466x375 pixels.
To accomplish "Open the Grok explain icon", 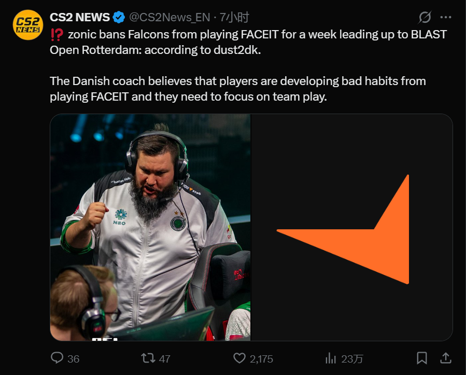I will tap(425, 17).
